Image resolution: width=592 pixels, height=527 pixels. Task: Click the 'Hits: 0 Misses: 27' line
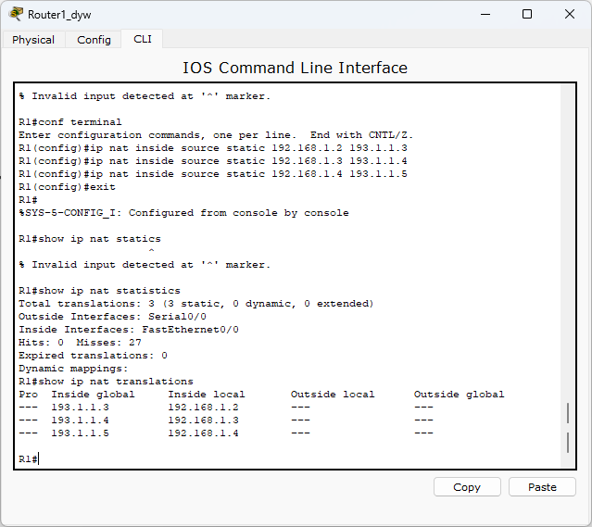click(x=80, y=343)
